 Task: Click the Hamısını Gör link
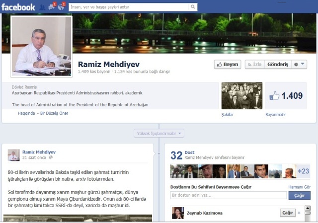[x=299, y=187]
